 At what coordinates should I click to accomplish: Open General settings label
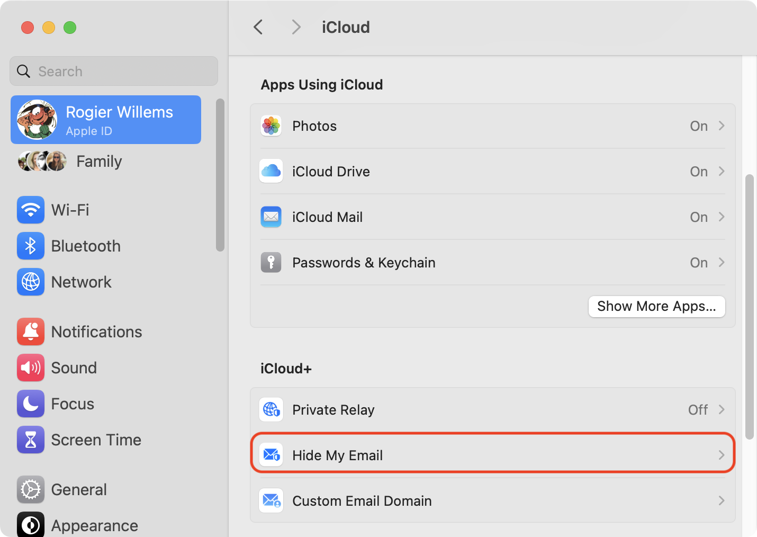(79, 490)
